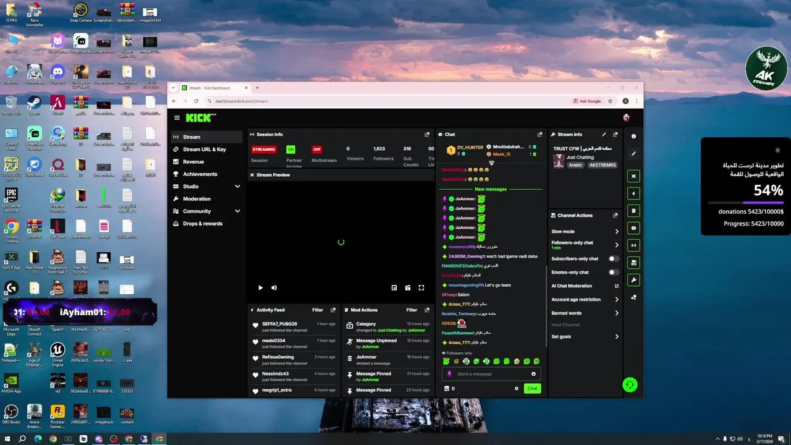Image resolution: width=791 pixels, height=445 pixels.
Task: Open the green support headset button
Action: tap(630, 385)
